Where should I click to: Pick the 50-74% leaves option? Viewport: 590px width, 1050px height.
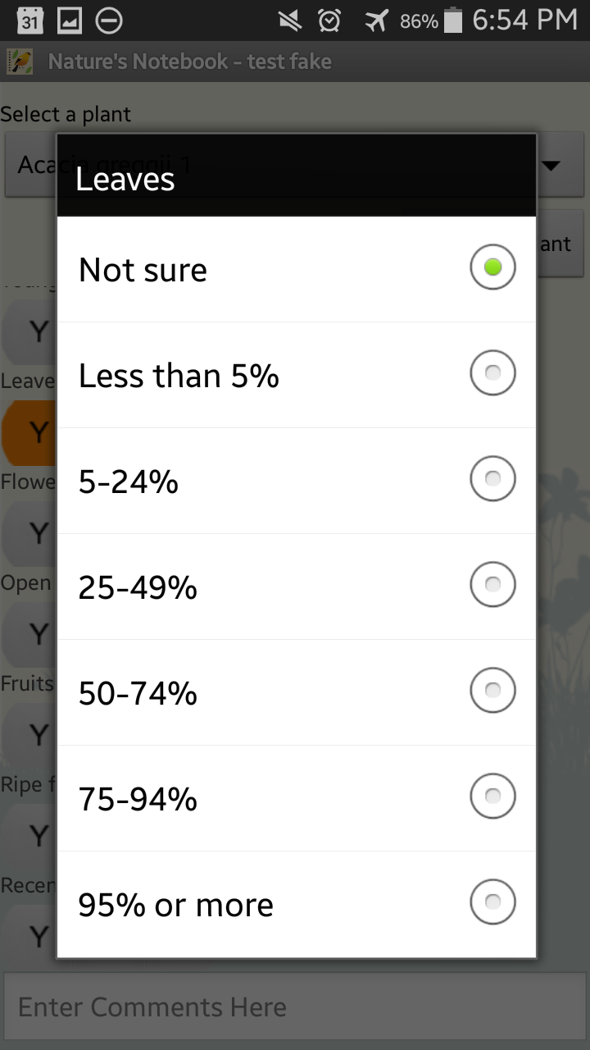(492, 691)
